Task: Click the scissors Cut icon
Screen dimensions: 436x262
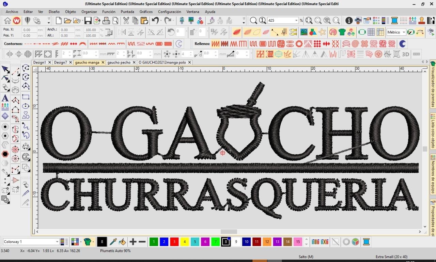Action: pyautogui.click(x=126, y=21)
